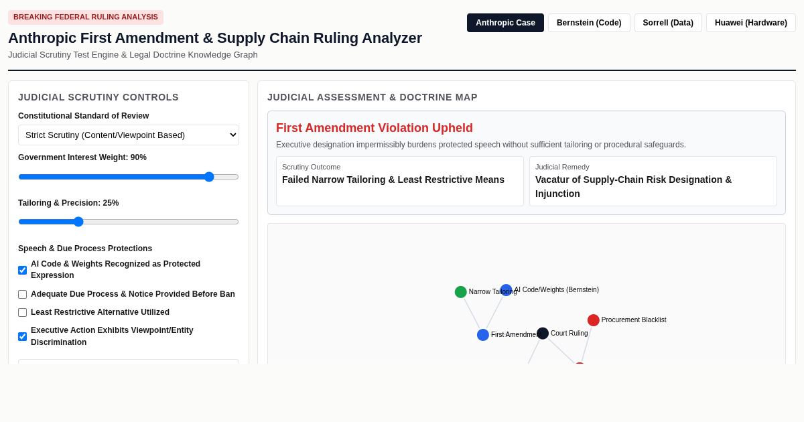
Task: Check Least Restrictive Alternative Utilized
Action: [x=23, y=312]
